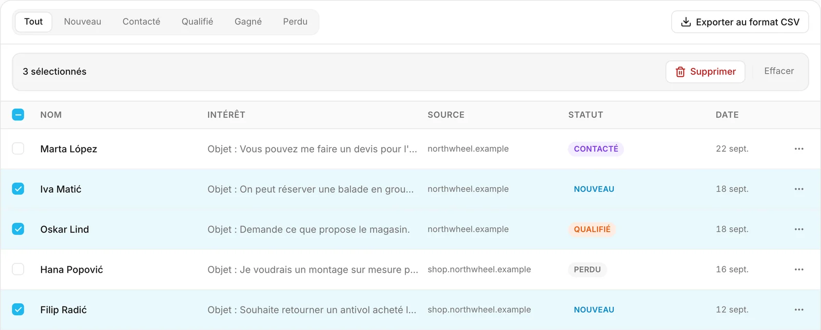Check the Hana Popović row checkbox
This screenshot has height=330, width=821.
click(x=18, y=270)
